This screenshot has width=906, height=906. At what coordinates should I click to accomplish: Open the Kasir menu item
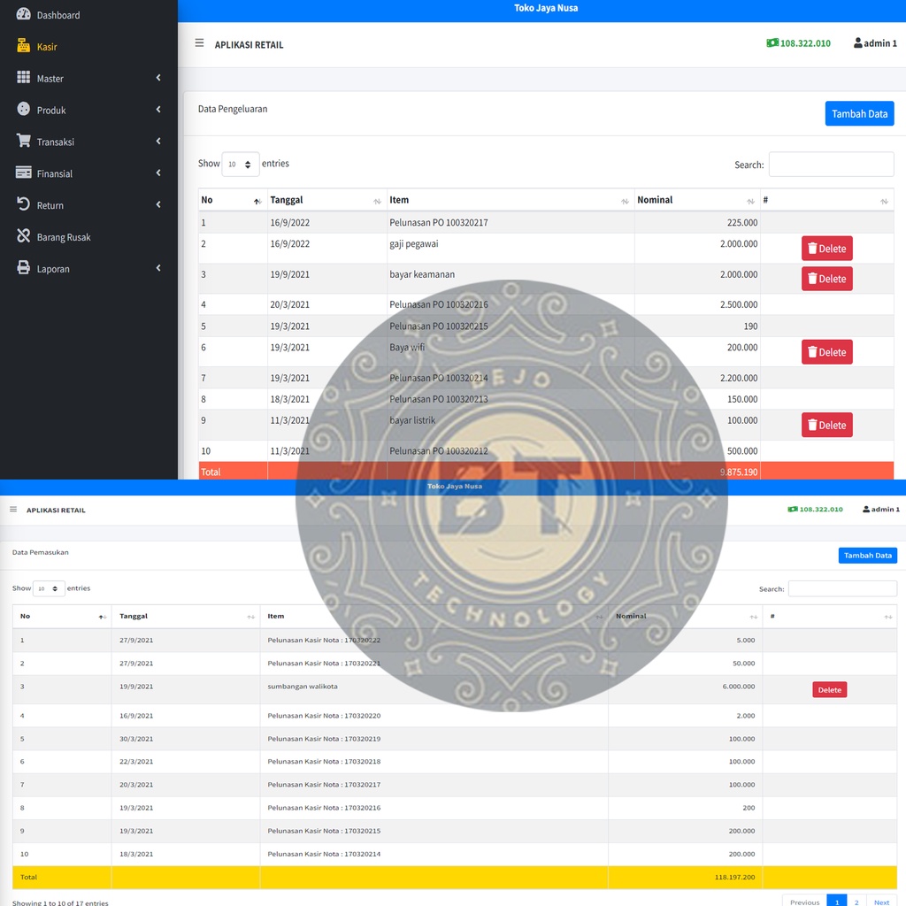point(47,47)
